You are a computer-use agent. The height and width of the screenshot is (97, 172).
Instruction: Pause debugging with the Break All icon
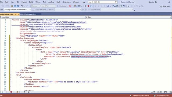(85, 6)
